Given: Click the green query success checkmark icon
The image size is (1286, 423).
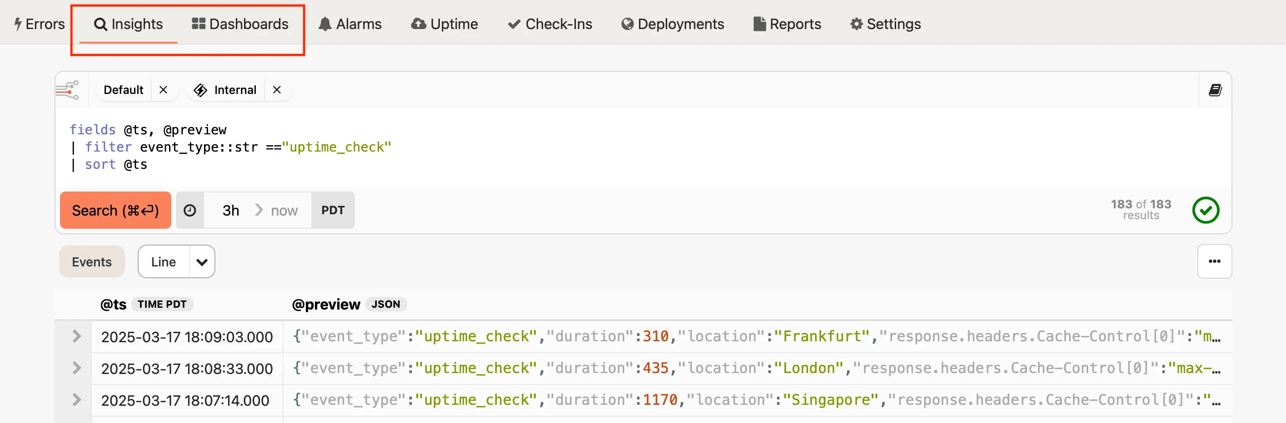Looking at the screenshot, I should click(1205, 210).
